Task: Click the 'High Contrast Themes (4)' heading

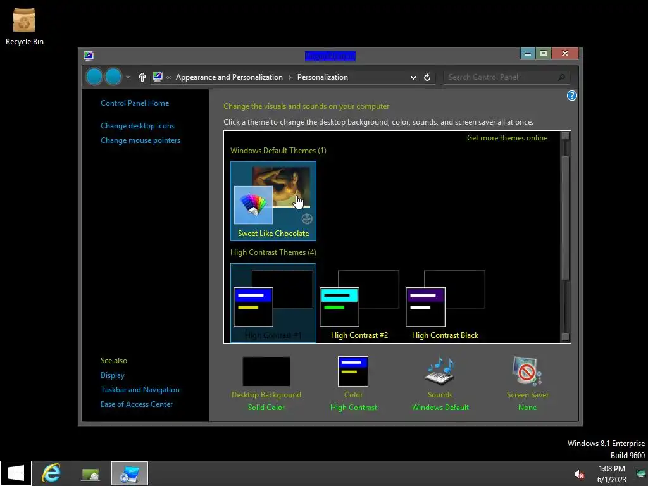Action: (273, 252)
